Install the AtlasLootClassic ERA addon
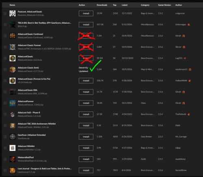The height and width of the screenshot is (177, 203). (86, 92)
